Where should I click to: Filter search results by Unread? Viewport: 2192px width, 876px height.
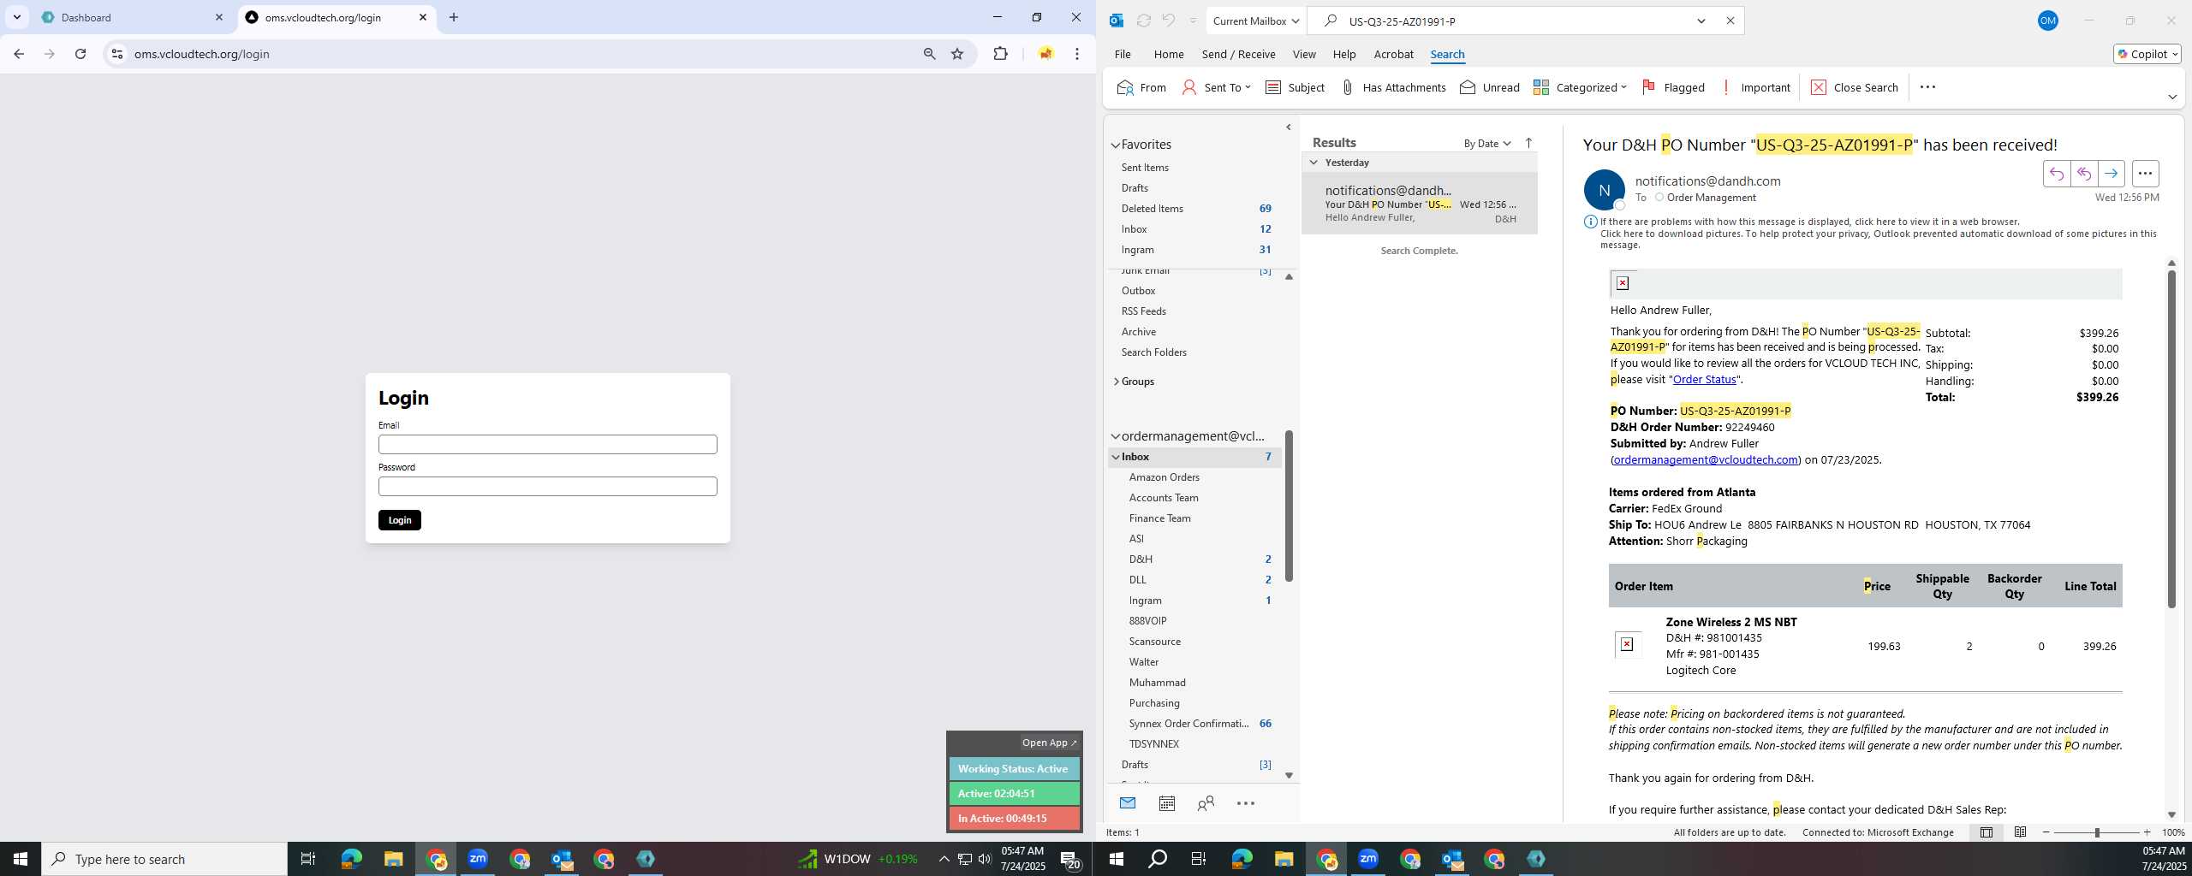click(1490, 87)
